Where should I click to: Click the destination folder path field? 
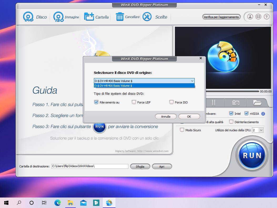pos(90,166)
